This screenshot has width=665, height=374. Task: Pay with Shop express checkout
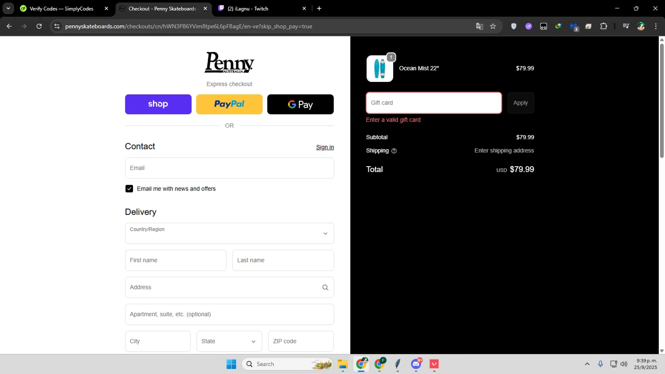(x=158, y=104)
